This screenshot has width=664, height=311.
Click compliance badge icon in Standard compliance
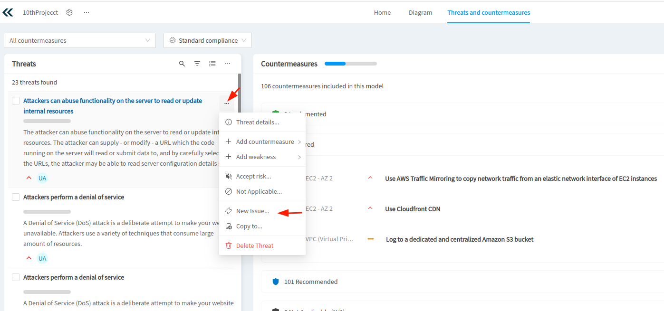173,40
